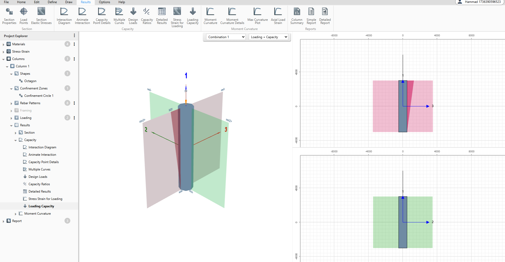
Task: Click the Max Curvature Plot icon
Action: (257, 16)
